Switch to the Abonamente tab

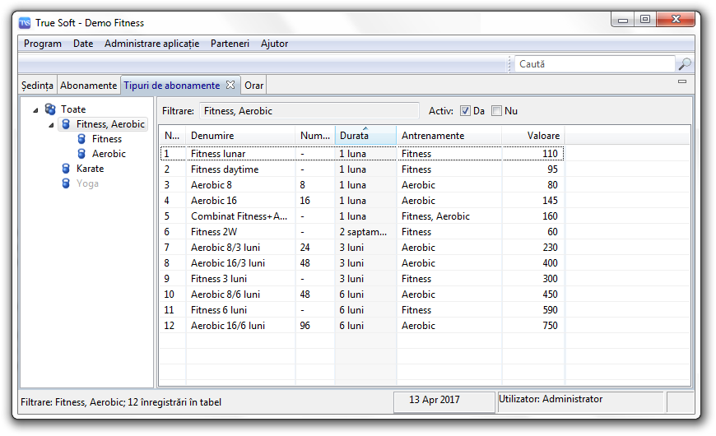click(88, 86)
